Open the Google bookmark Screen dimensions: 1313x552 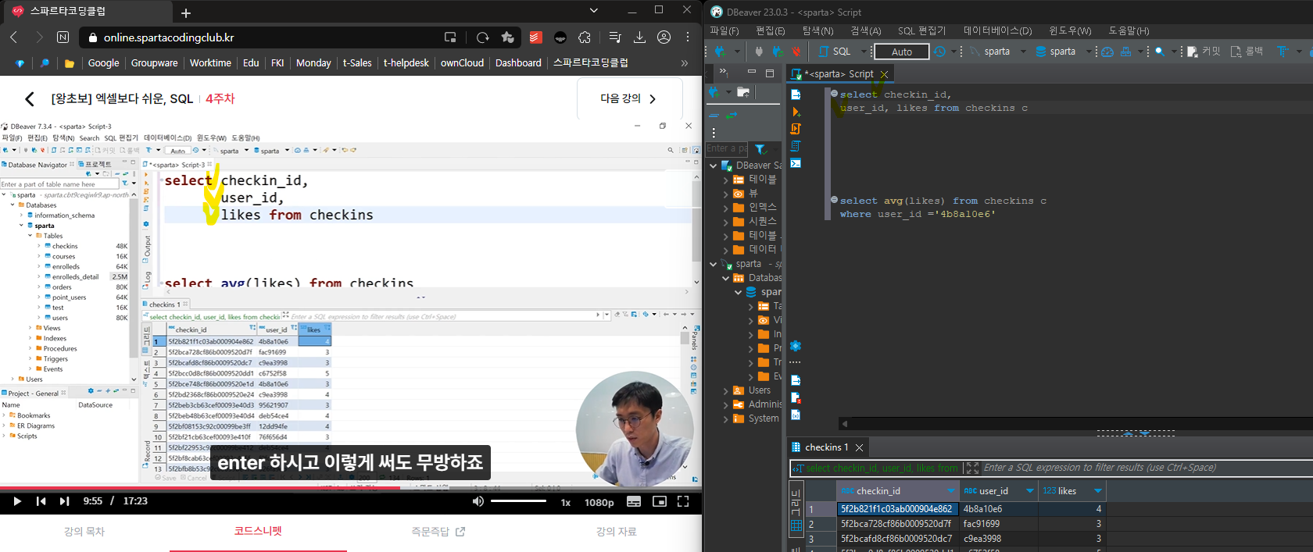tap(103, 63)
